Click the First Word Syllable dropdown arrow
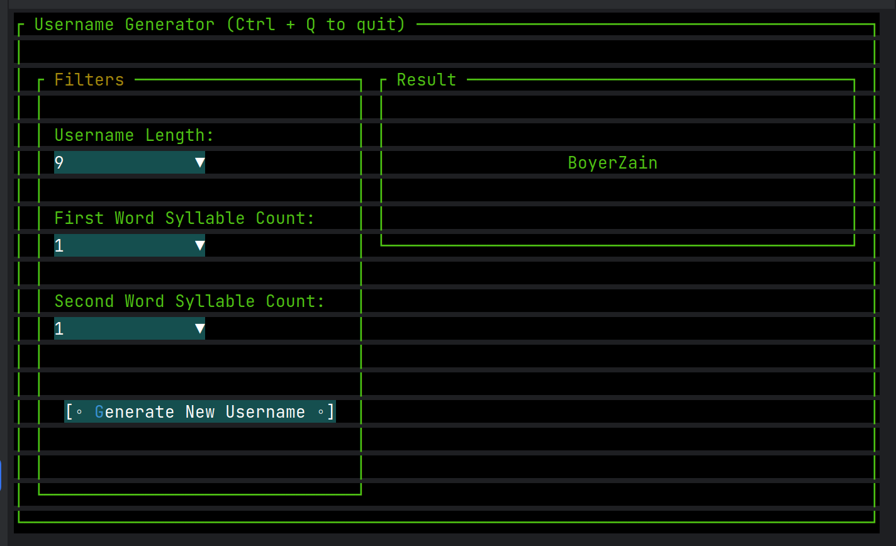Screen dimensions: 896x546 click(x=200, y=245)
